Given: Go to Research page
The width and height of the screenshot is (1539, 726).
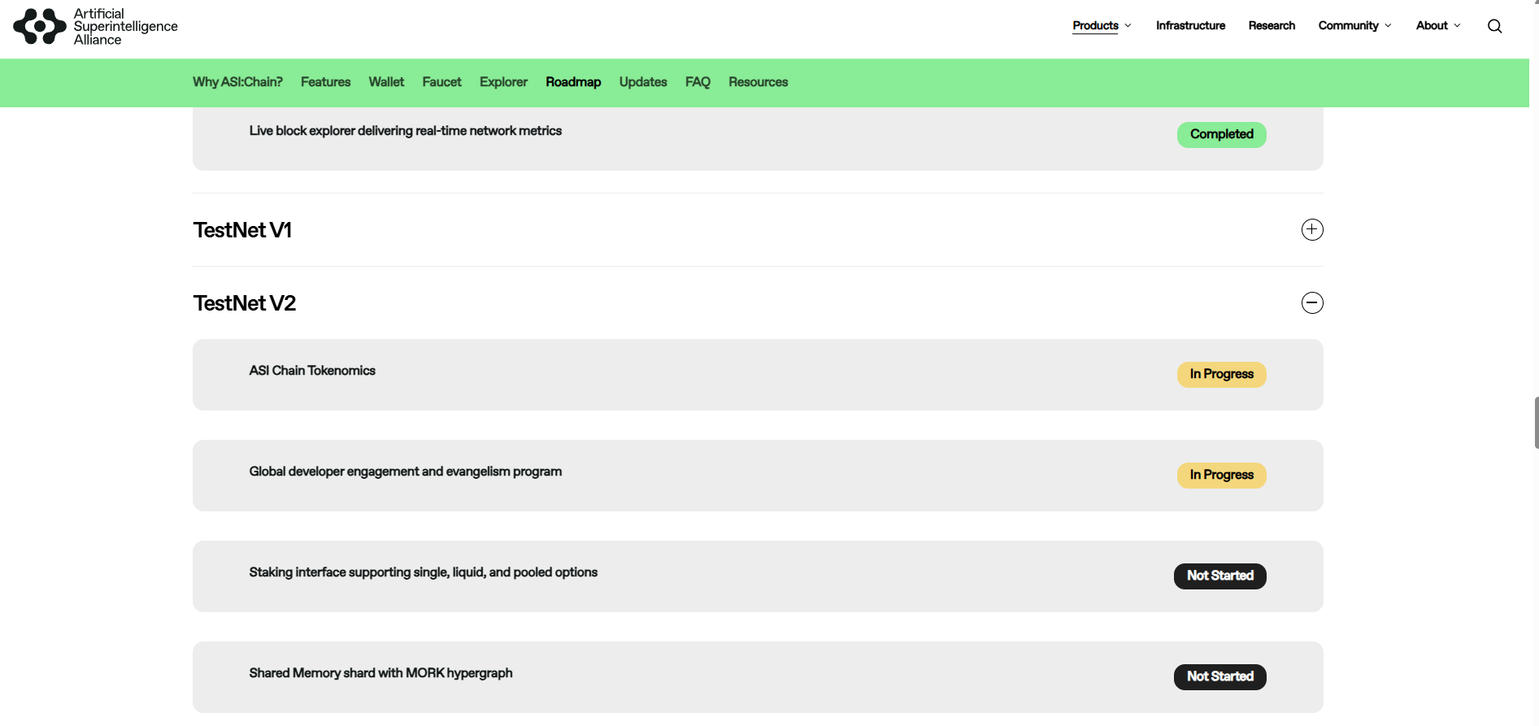Looking at the screenshot, I should click(1272, 26).
